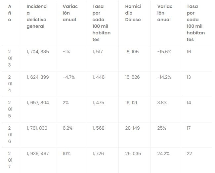This screenshot has width=215, height=173.
Task: Select the 'Homicidio Doloso' column header
Action: click(133, 13)
